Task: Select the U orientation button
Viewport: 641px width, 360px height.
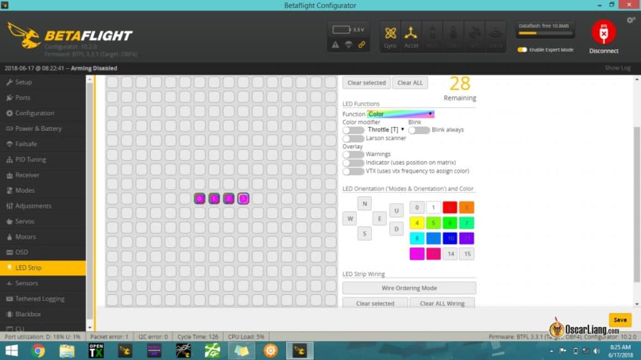Action: [396, 211]
